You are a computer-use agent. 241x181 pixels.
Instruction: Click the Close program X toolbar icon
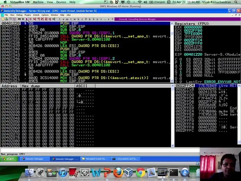23,19
